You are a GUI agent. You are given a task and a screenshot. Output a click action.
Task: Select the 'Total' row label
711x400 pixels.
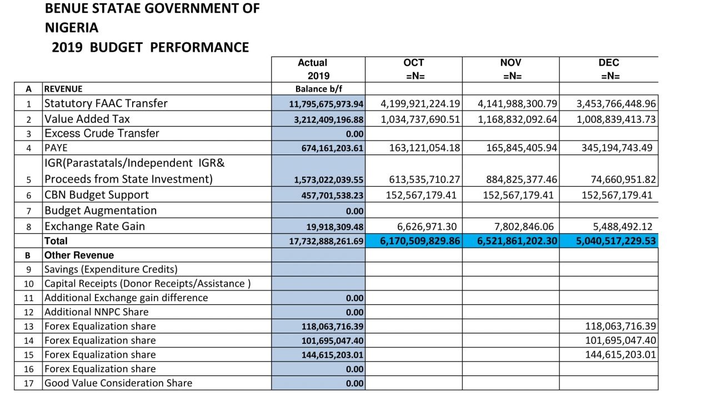coord(56,241)
